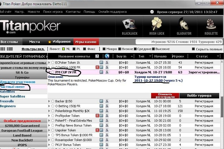This screenshot has height=149, width=224.
Task: Expand the TPS Bonus Token $1000 row
Action: click(49, 135)
